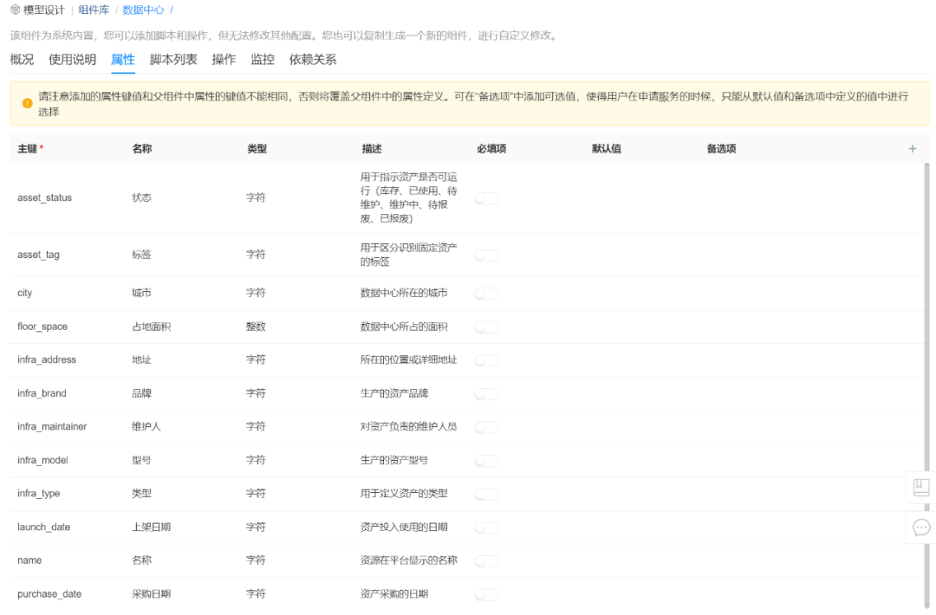The height and width of the screenshot is (615, 936).
Task: Open the feedback chat bubble icon
Action: (921, 528)
